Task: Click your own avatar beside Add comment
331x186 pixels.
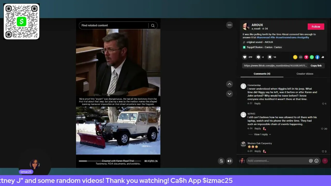Action: [242, 161]
